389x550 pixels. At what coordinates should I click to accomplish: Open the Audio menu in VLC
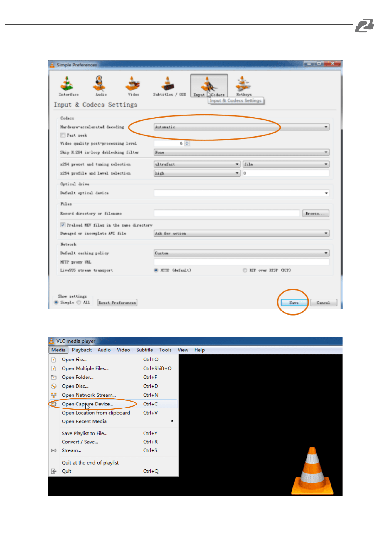click(104, 350)
